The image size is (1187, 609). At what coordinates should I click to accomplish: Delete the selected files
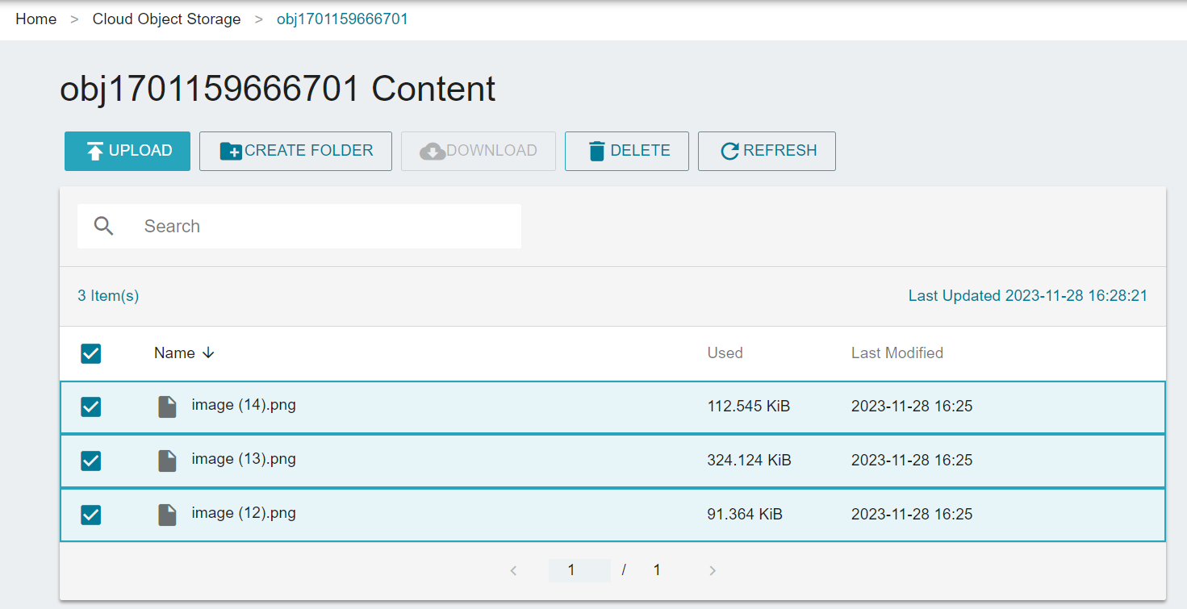coord(626,151)
